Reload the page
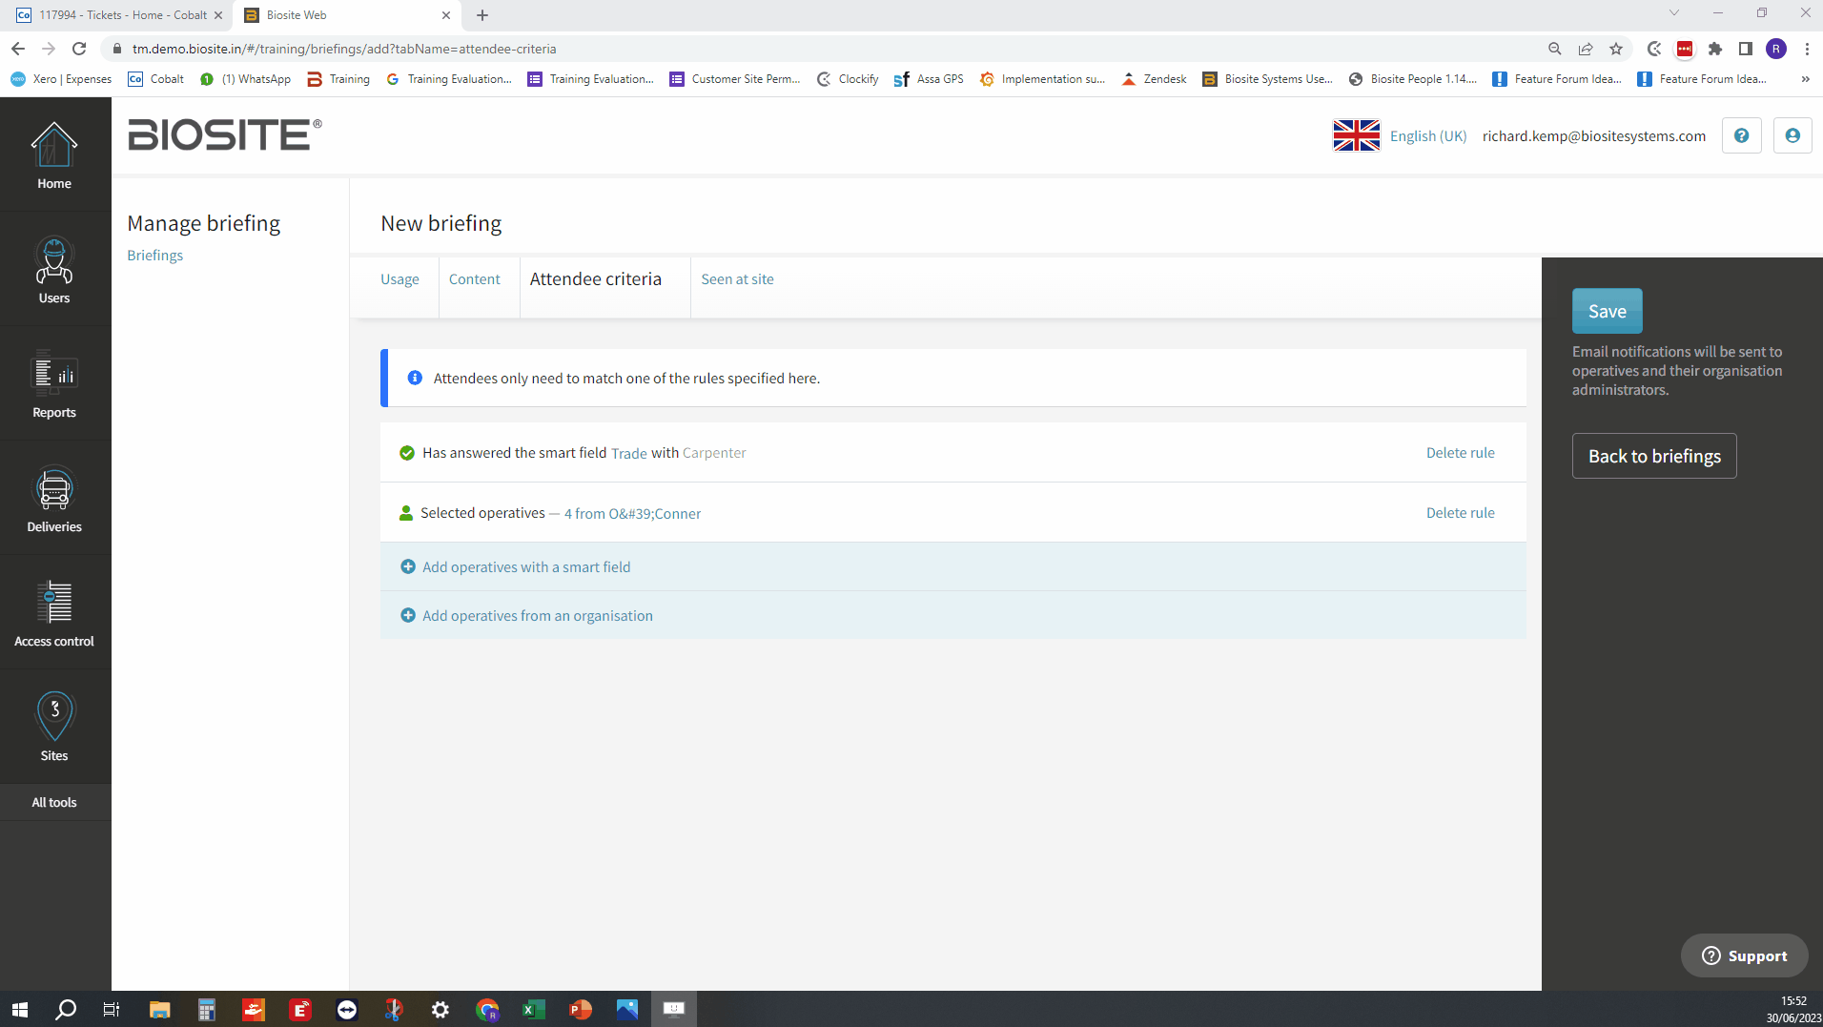The image size is (1823, 1027). pyautogui.click(x=79, y=49)
